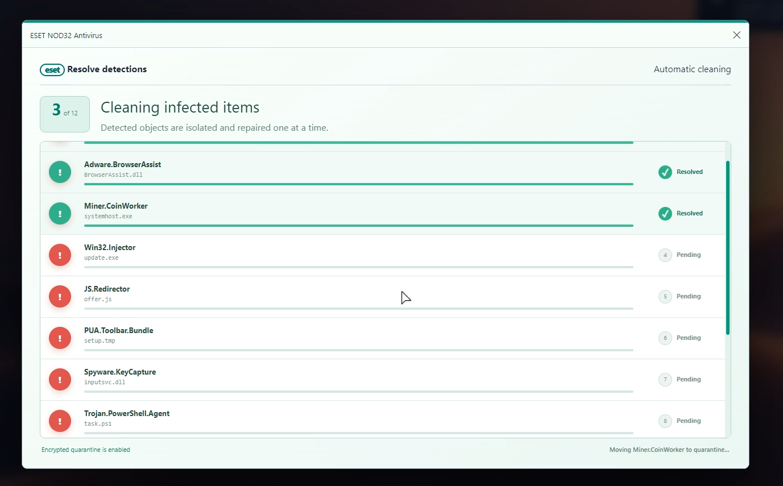Select the Win32.Injector detection name

110,248
